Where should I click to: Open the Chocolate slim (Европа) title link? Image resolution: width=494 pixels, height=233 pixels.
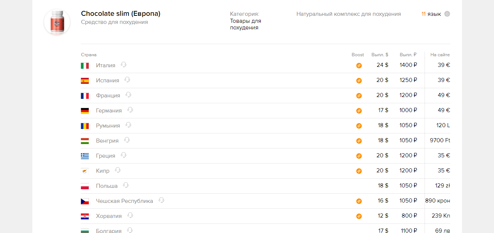pos(120,14)
